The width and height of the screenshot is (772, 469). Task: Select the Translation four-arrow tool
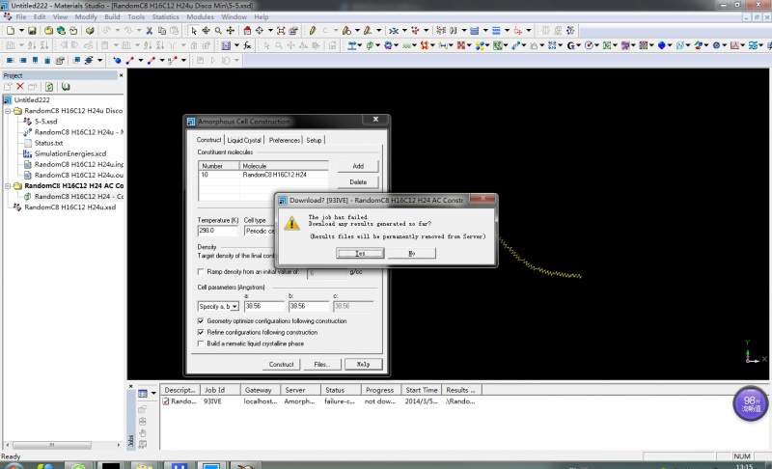(230, 31)
